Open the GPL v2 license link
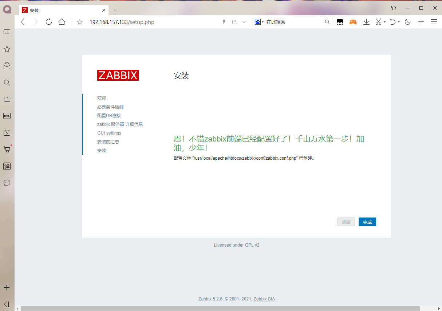The width and height of the screenshot is (442, 311). tap(252, 245)
